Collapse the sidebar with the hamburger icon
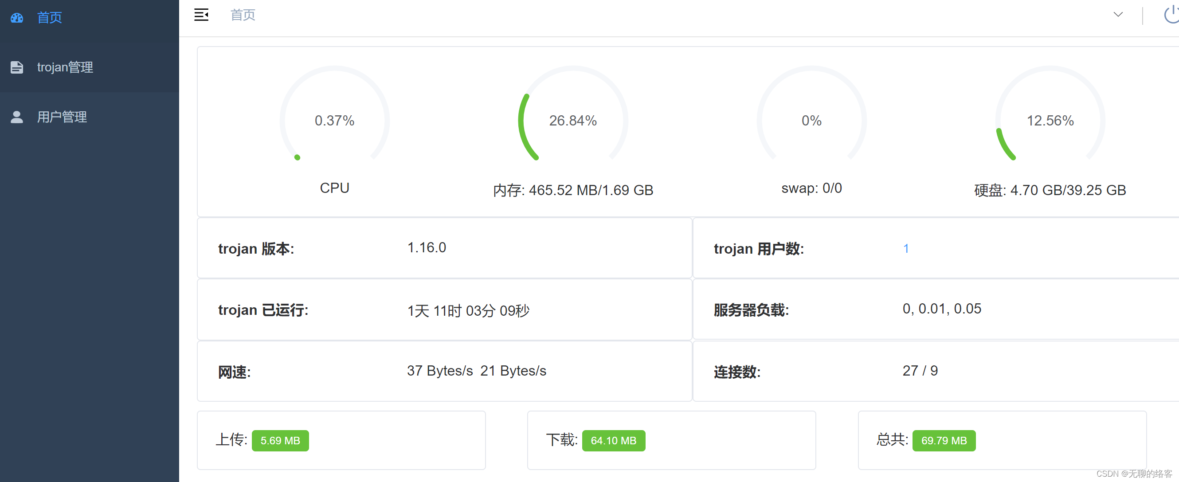Image resolution: width=1179 pixels, height=482 pixels. tap(201, 15)
